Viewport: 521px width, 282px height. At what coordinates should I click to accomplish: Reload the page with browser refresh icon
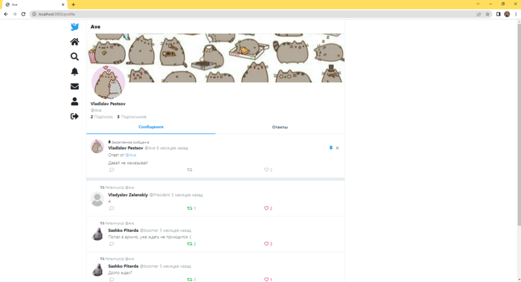point(23,14)
